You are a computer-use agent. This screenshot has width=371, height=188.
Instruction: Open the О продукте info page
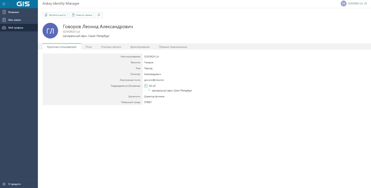tap(19, 184)
